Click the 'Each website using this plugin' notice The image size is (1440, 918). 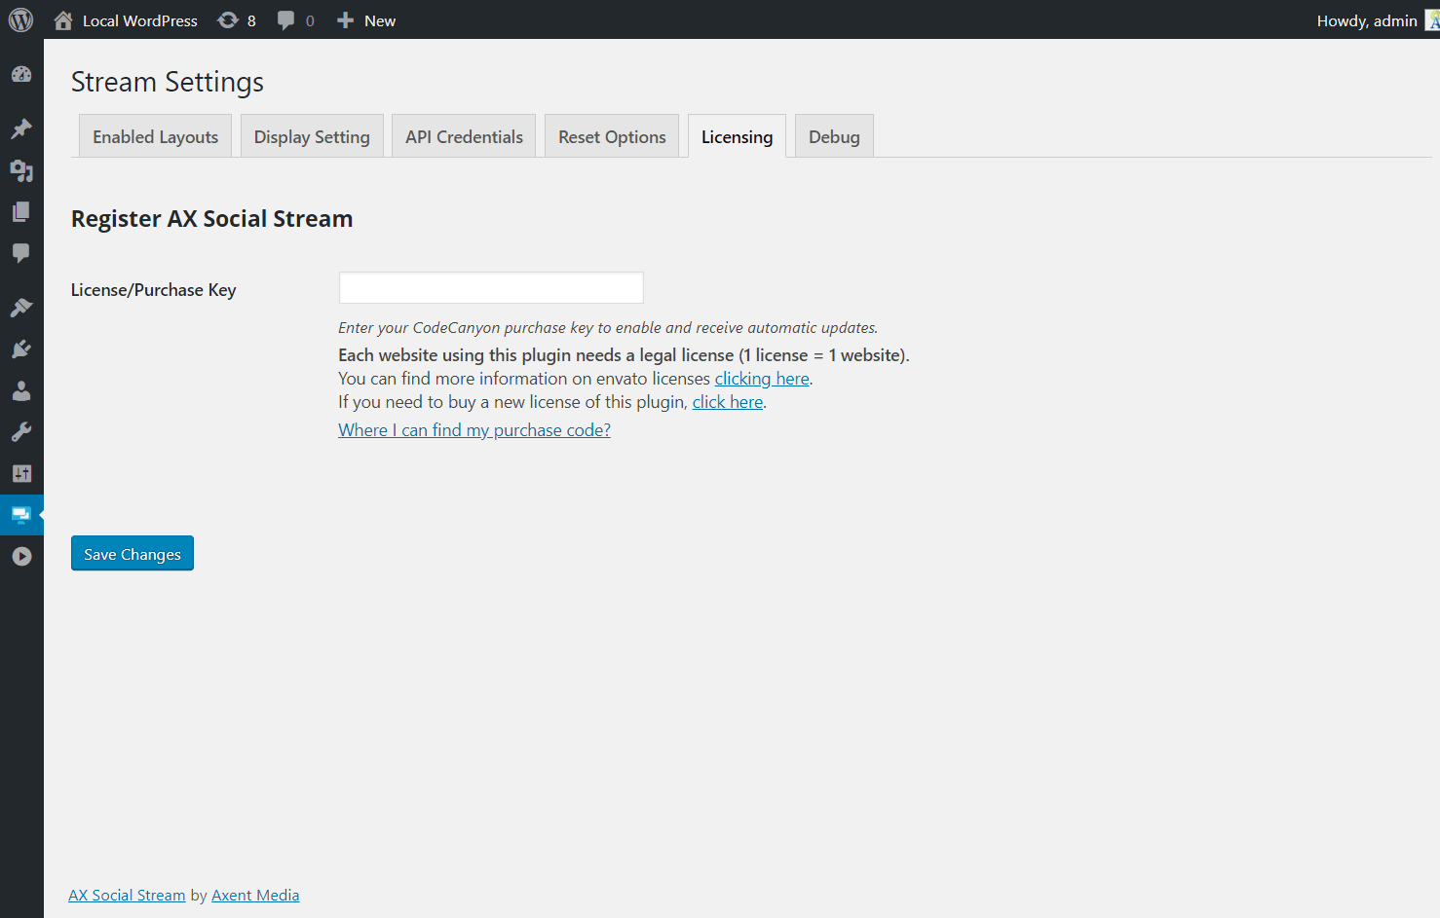(x=624, y=355)
